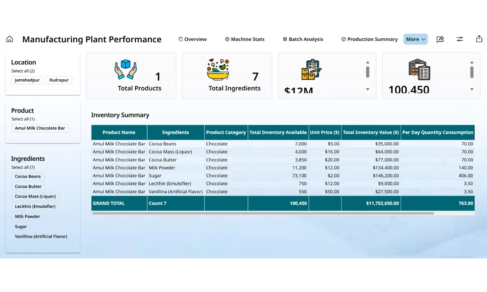Image resolution: width=487 pixels, height=292 pixels.
Task: Click the Vanillina (Artificial Flavor) table cell
Action: pos(176,192)
